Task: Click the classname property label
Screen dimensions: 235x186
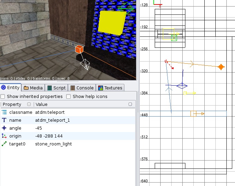Action: 21,112
